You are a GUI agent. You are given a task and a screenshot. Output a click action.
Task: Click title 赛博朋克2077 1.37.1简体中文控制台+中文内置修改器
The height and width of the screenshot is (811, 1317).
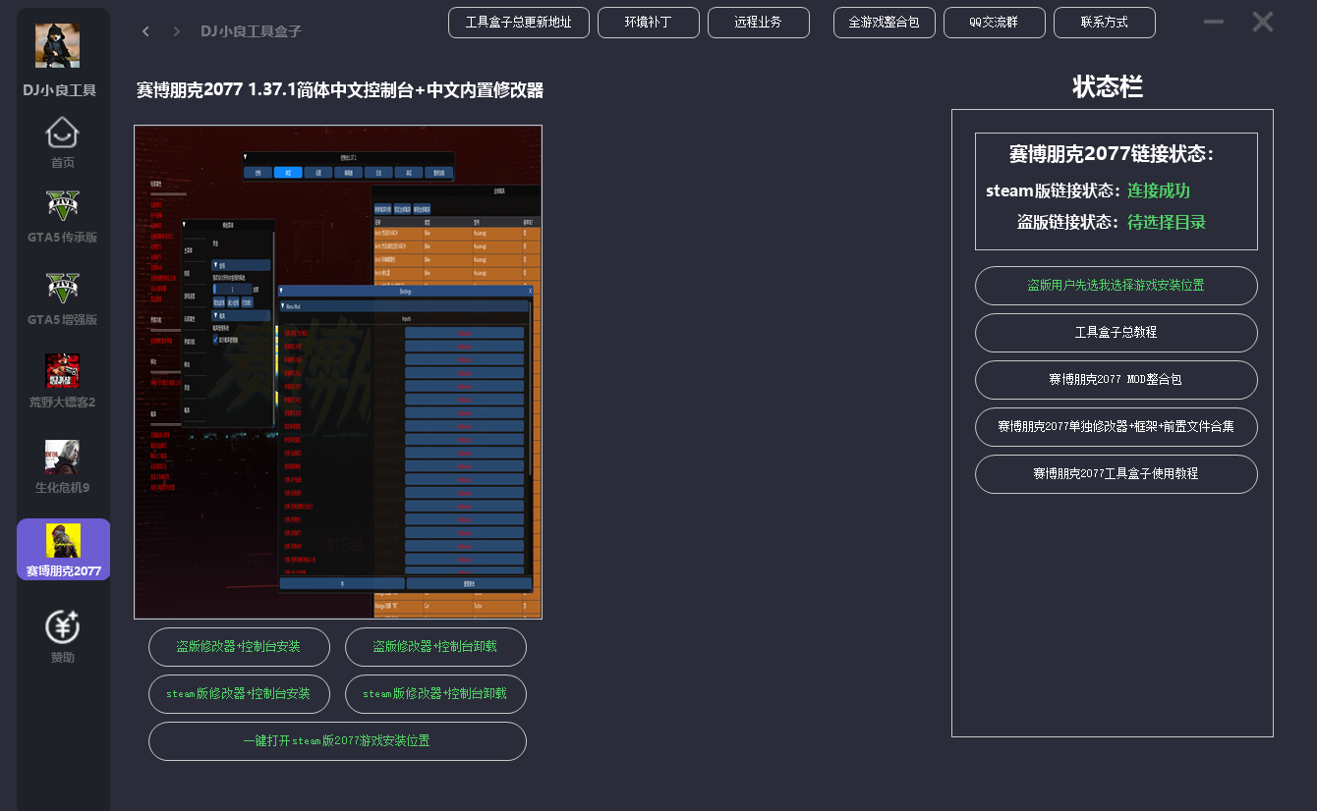(x=340, y=90)
